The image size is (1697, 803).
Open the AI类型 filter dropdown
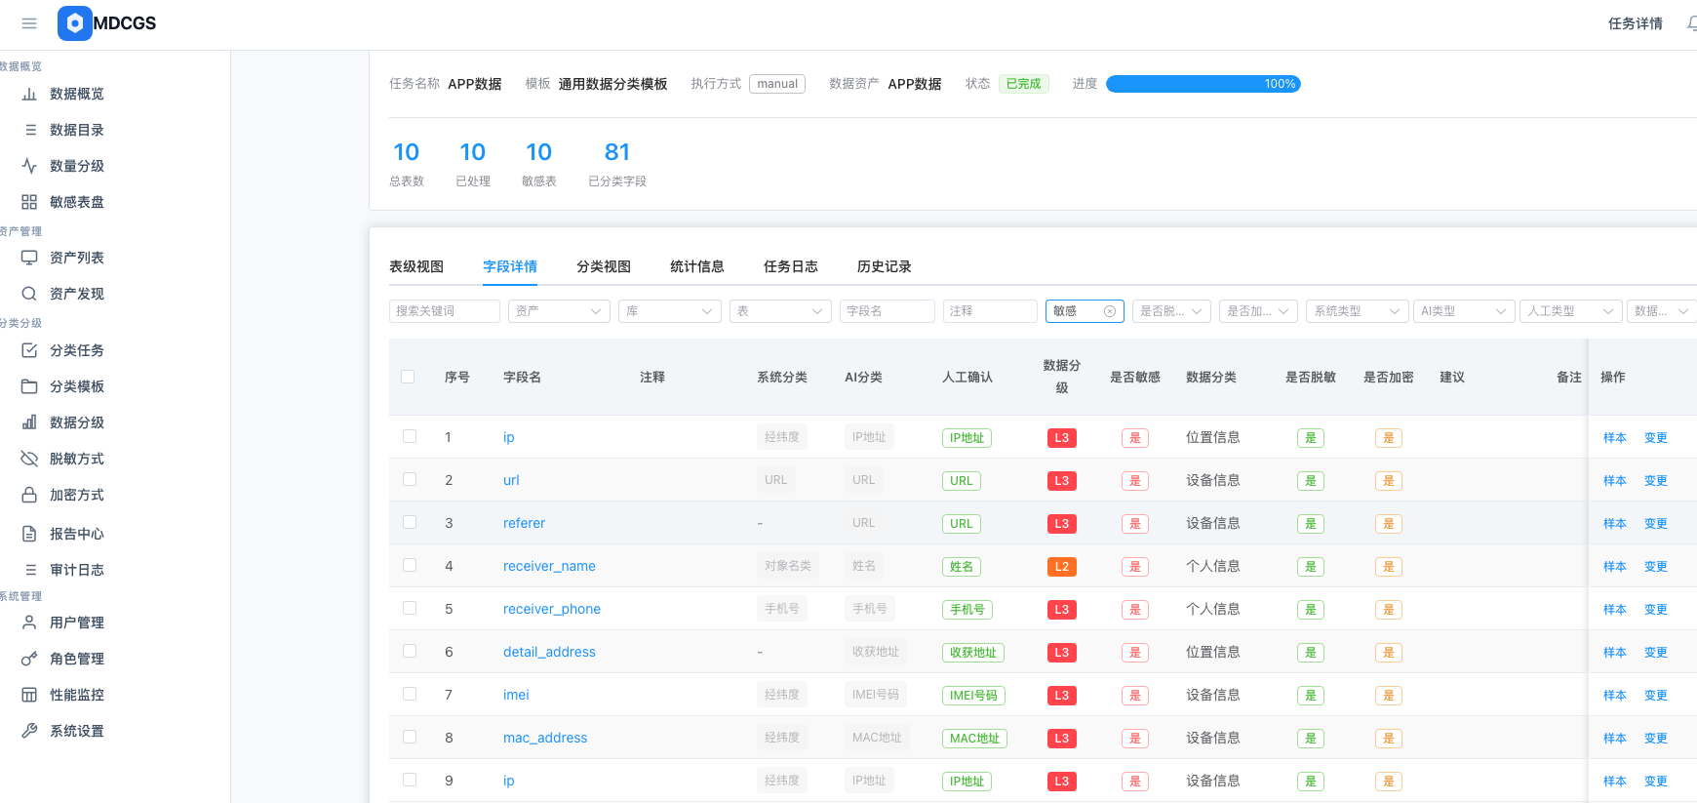(x=1464, y=311)
